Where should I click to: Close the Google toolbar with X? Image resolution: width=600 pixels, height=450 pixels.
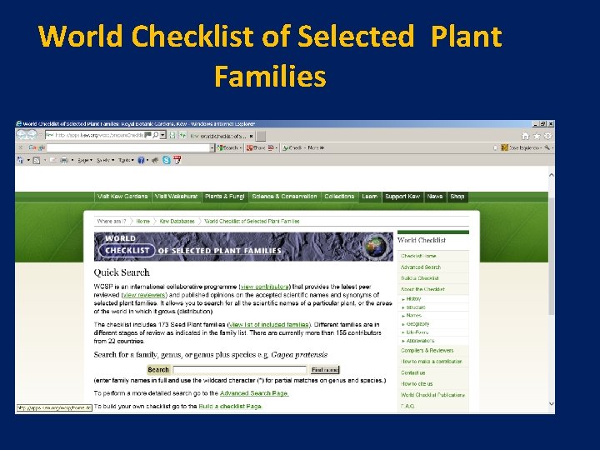click(x=21, y=147)
